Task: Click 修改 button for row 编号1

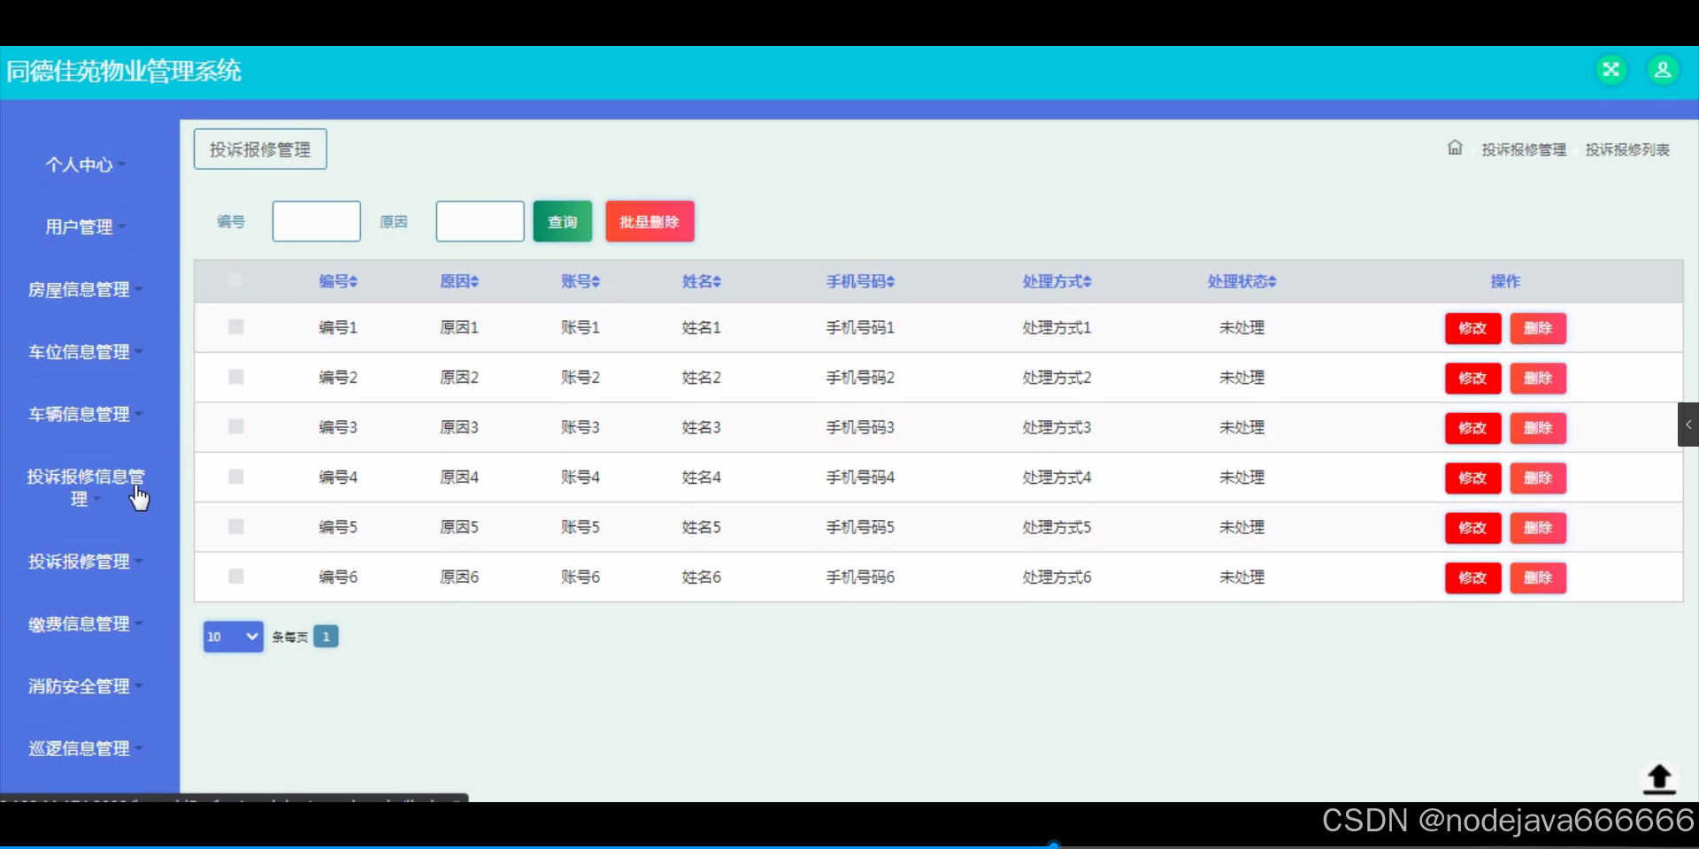Action: 1472,328
